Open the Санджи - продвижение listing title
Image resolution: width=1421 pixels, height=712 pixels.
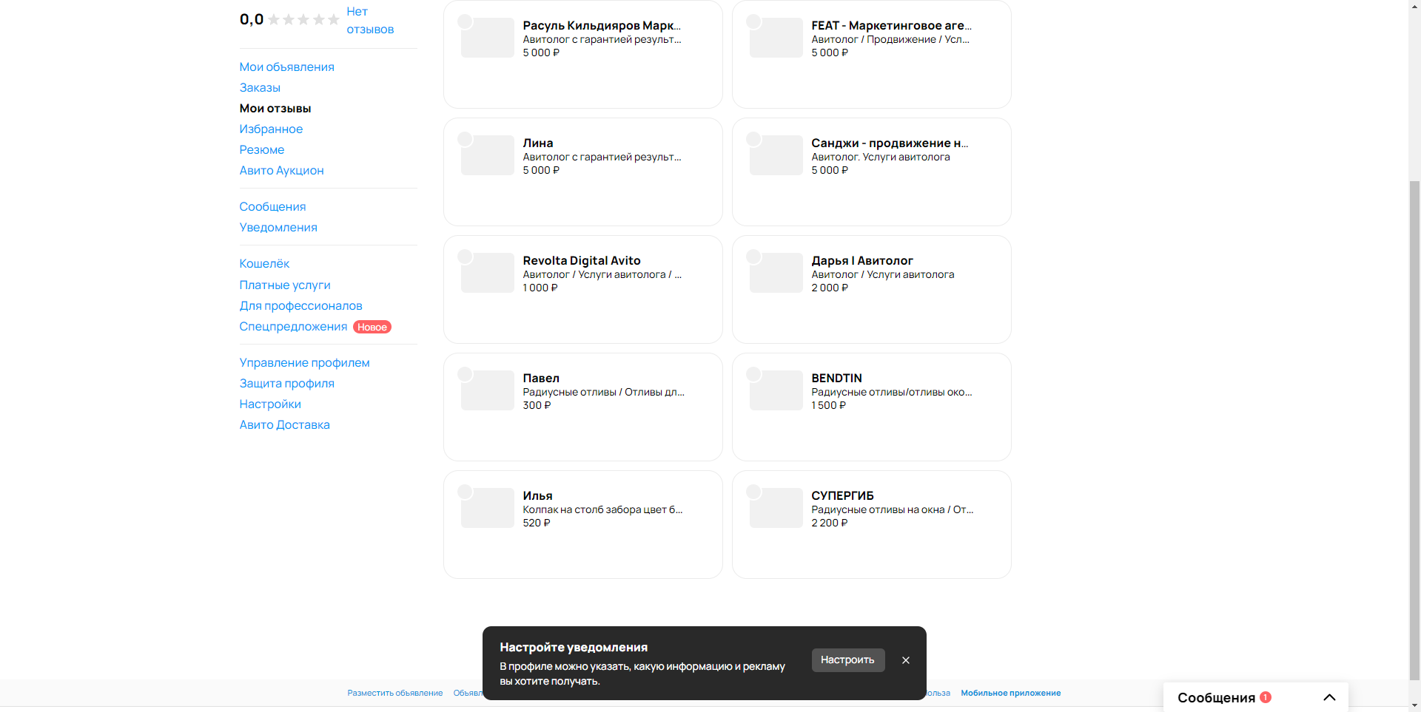890,143
